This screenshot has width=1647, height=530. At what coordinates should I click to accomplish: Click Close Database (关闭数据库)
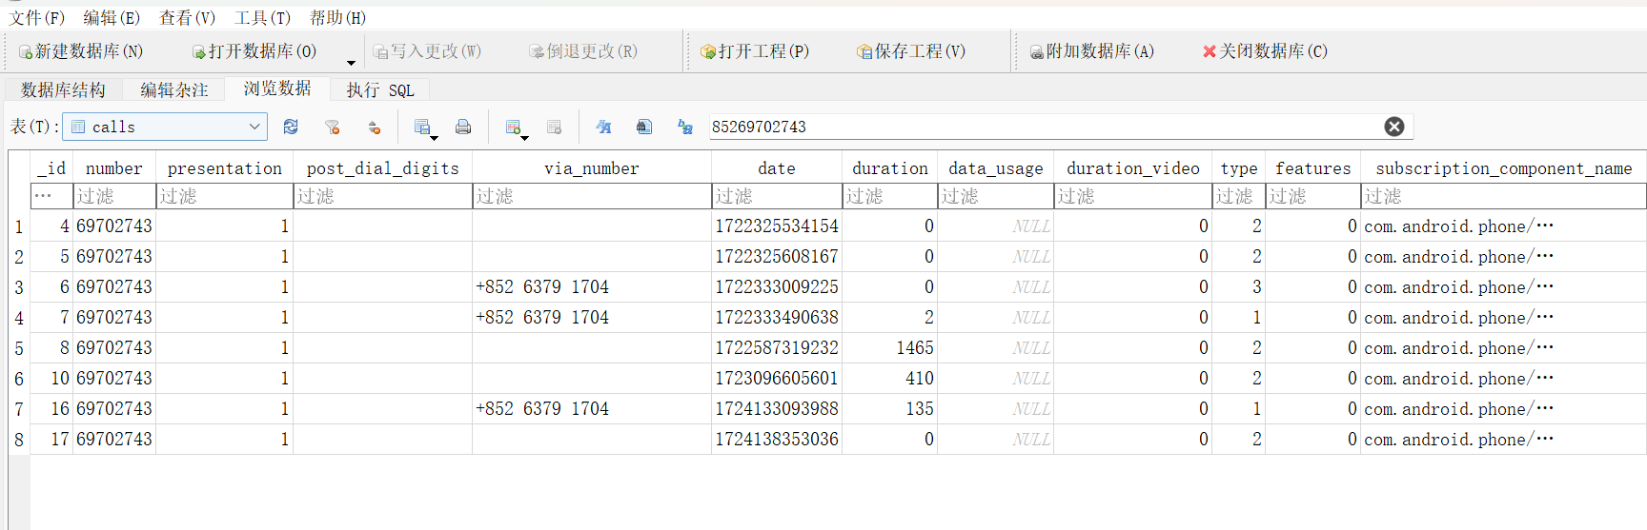pos(1265,51)
